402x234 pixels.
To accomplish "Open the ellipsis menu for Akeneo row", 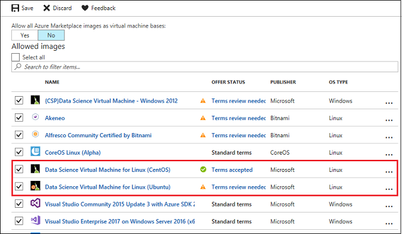I will (x=389, y=120).
